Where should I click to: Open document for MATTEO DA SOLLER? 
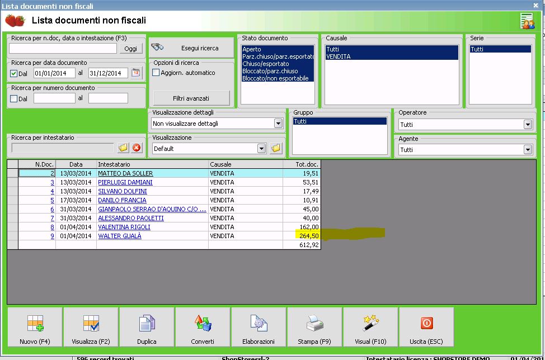125,173
